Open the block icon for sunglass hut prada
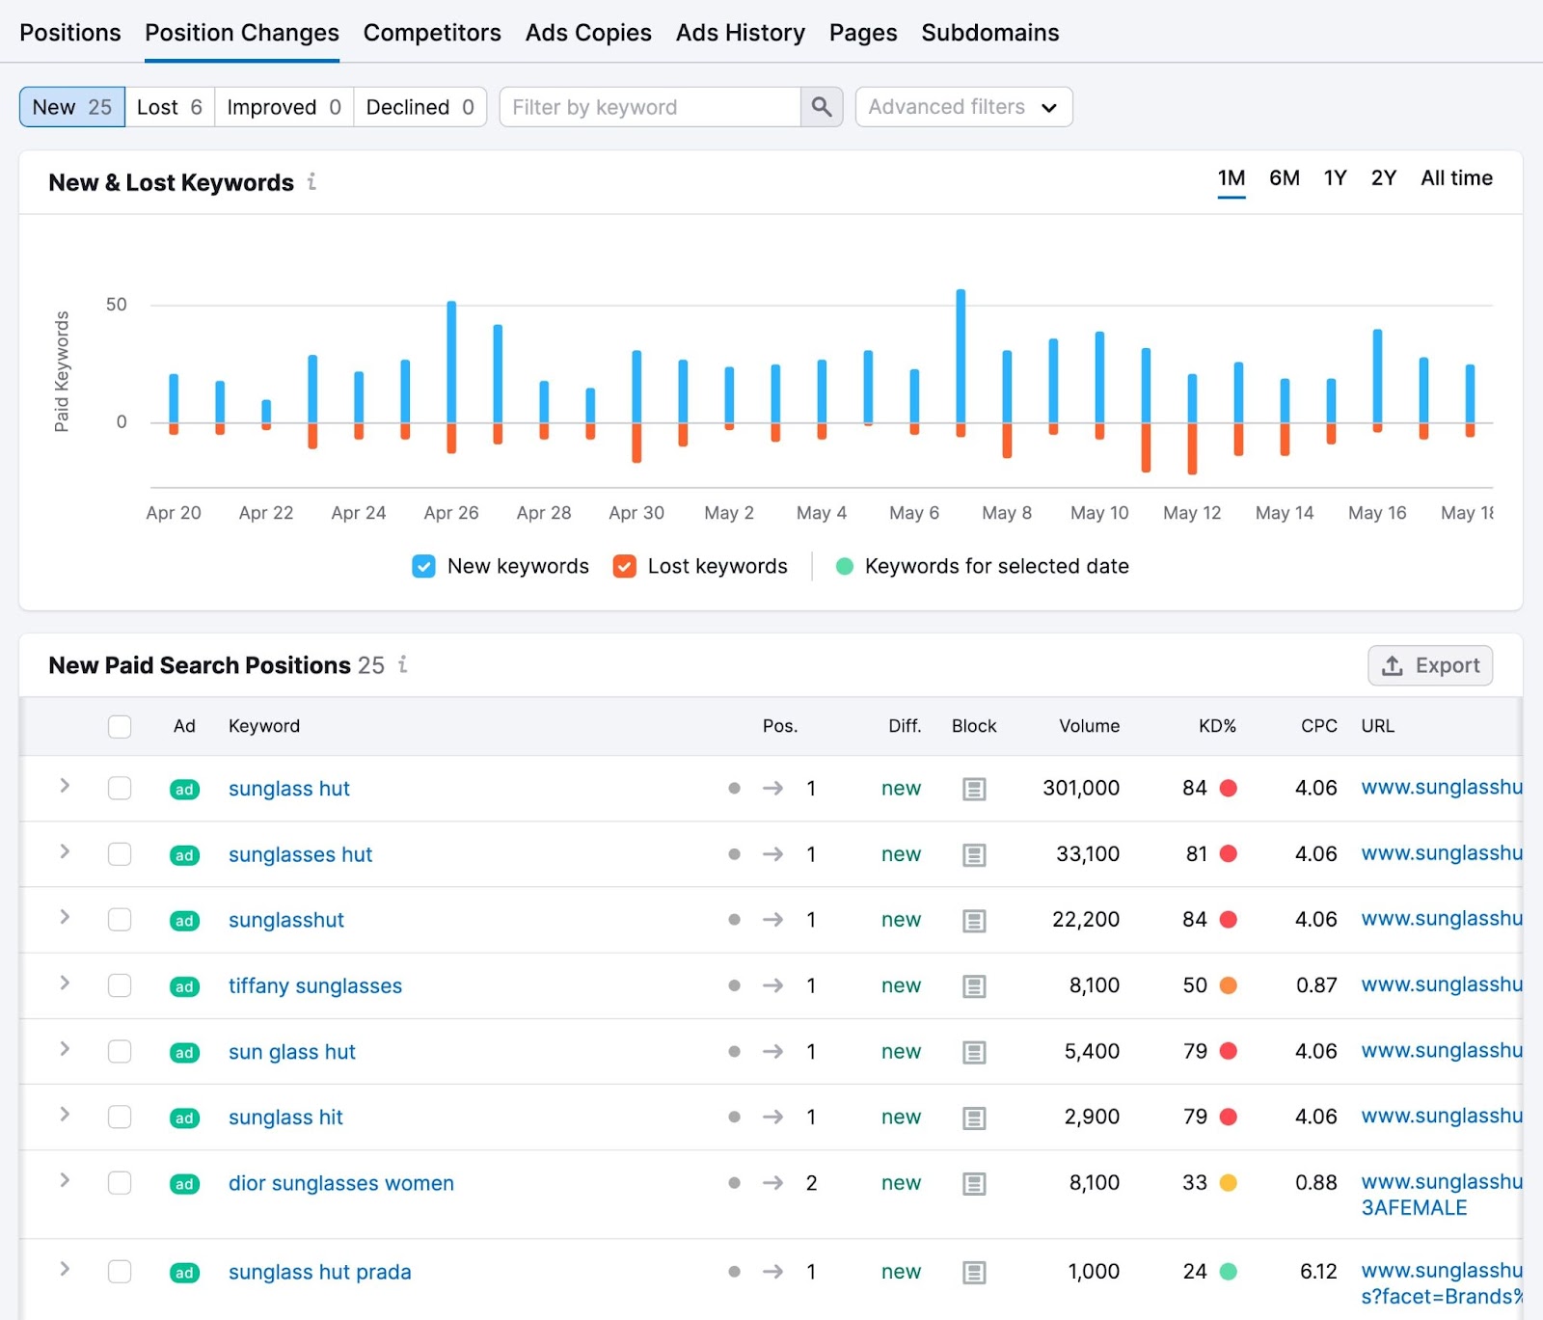 pos(974,1272)
